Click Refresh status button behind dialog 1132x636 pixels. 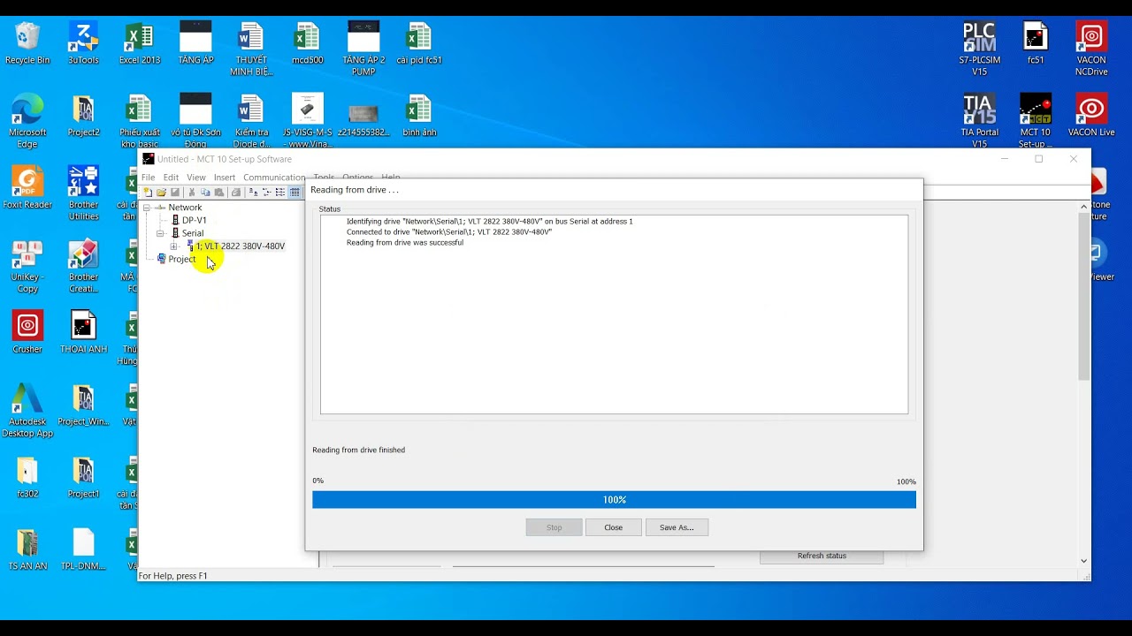(822, 556)
